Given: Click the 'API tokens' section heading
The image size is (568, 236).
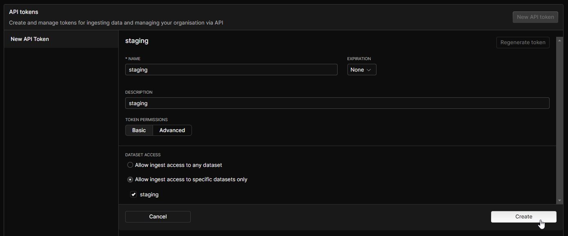Looking at the screenshot, I should 24,12.
